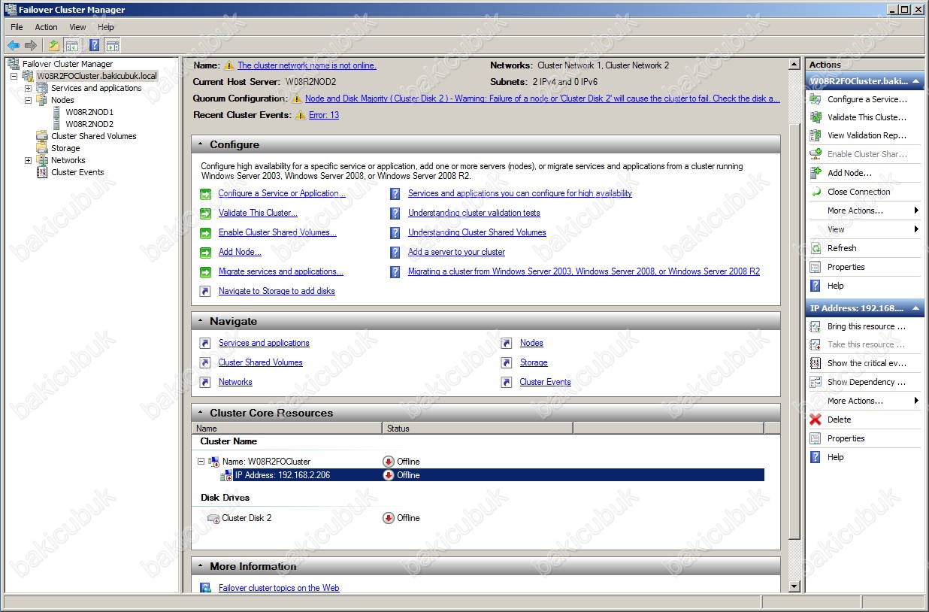The height and width of the screenshot is (612, 929).
Task: Click the Bring this resource online icon
Action: click(x=816, y=326)
